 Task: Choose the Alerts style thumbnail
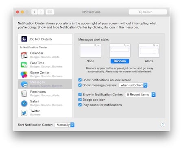(x=149, y=50)
